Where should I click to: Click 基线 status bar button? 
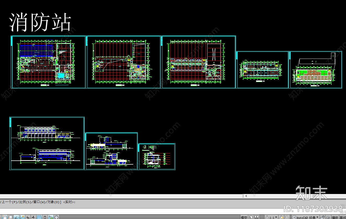tap(342, 217)
